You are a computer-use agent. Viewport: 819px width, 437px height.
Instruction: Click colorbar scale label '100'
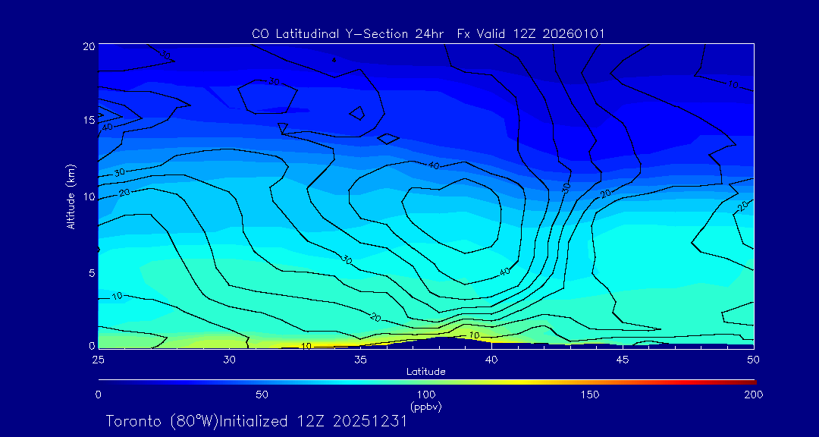[x=426, y=395]
